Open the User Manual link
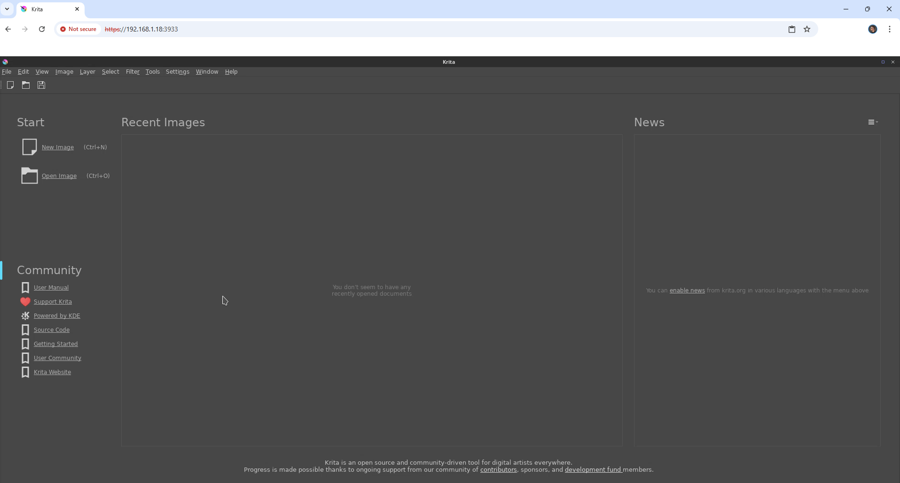Image resolution: width=900 pixels, height=483 pixels. (51, 288)
